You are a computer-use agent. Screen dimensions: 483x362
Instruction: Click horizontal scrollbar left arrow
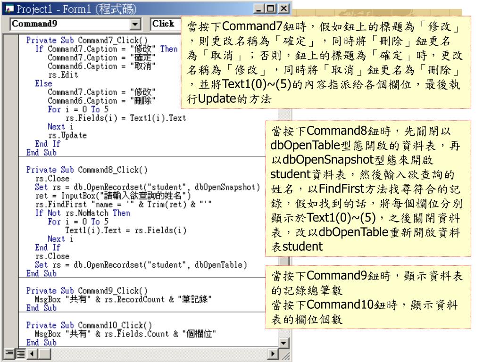pyautogui.click(x=32, y=354)
